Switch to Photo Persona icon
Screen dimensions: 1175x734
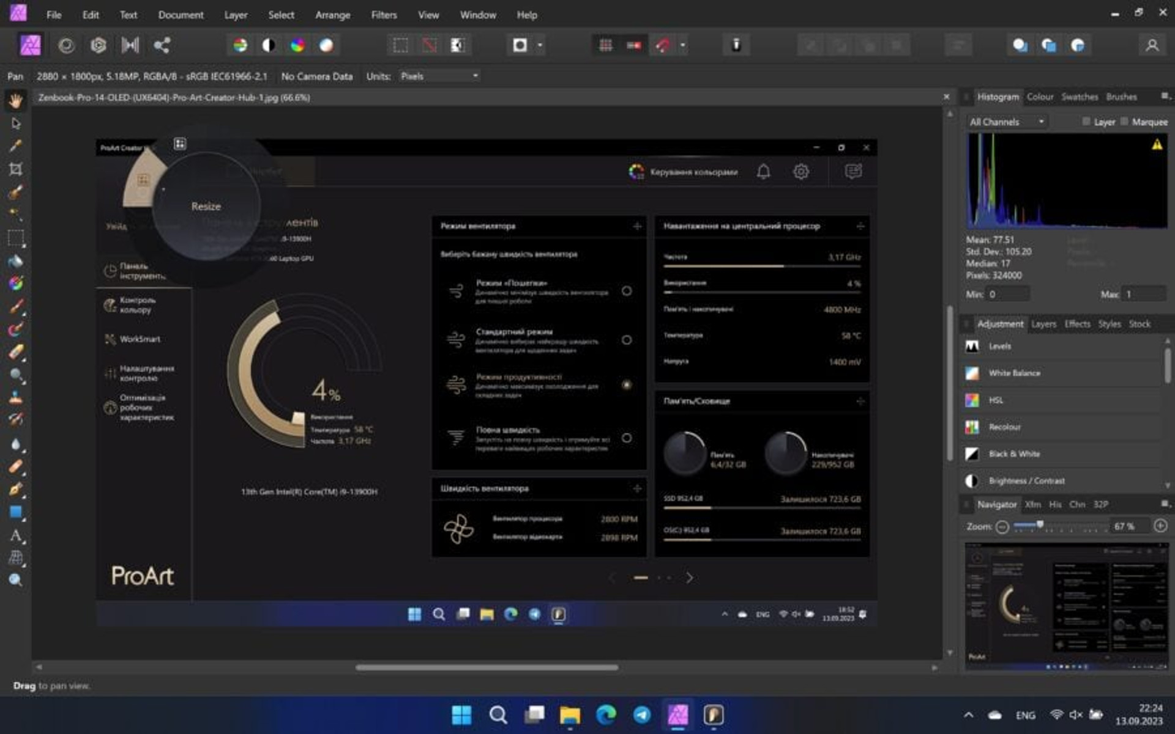(30, 45)
